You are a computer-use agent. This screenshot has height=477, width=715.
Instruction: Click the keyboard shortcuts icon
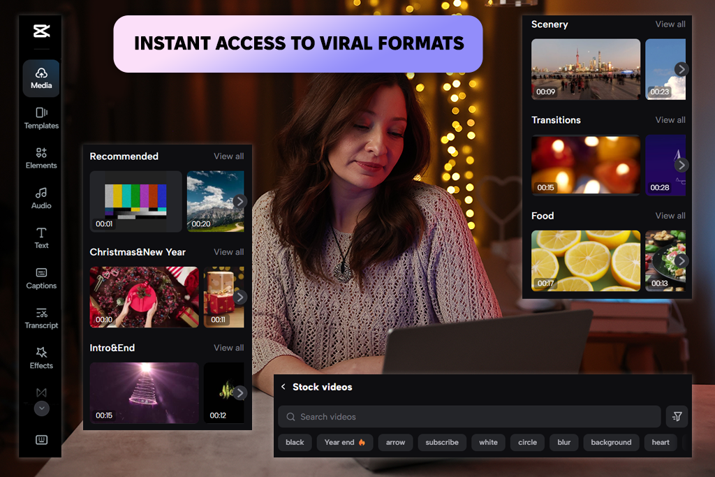tap(41, 439)
